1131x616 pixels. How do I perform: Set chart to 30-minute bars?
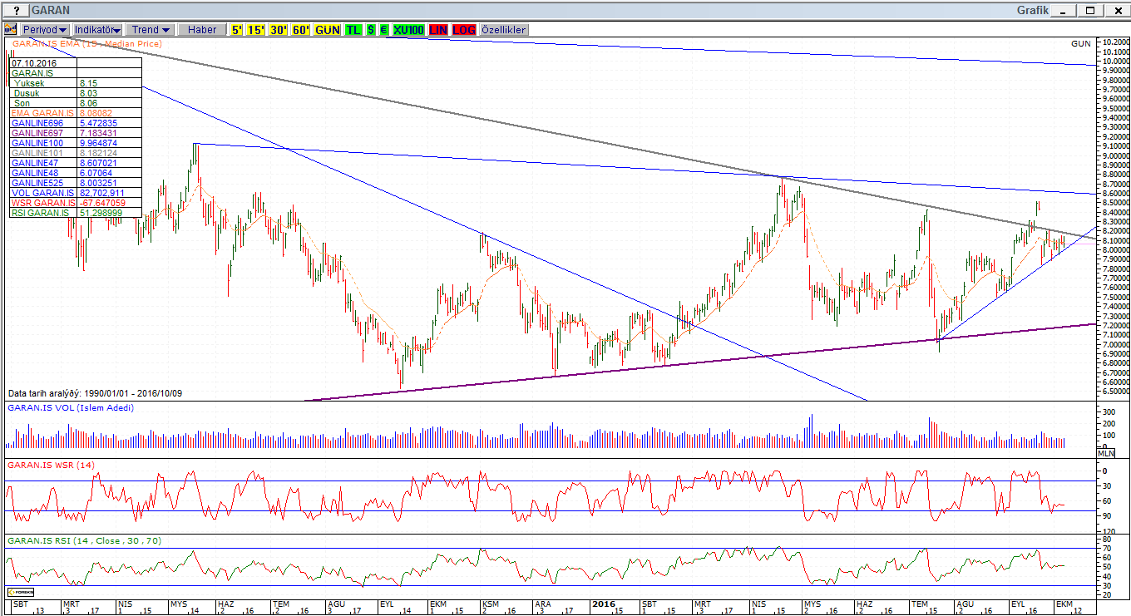279,29
